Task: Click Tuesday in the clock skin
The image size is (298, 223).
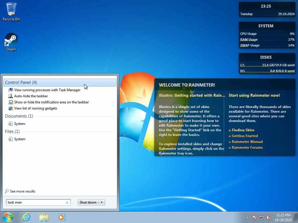Action: (246, 14)
